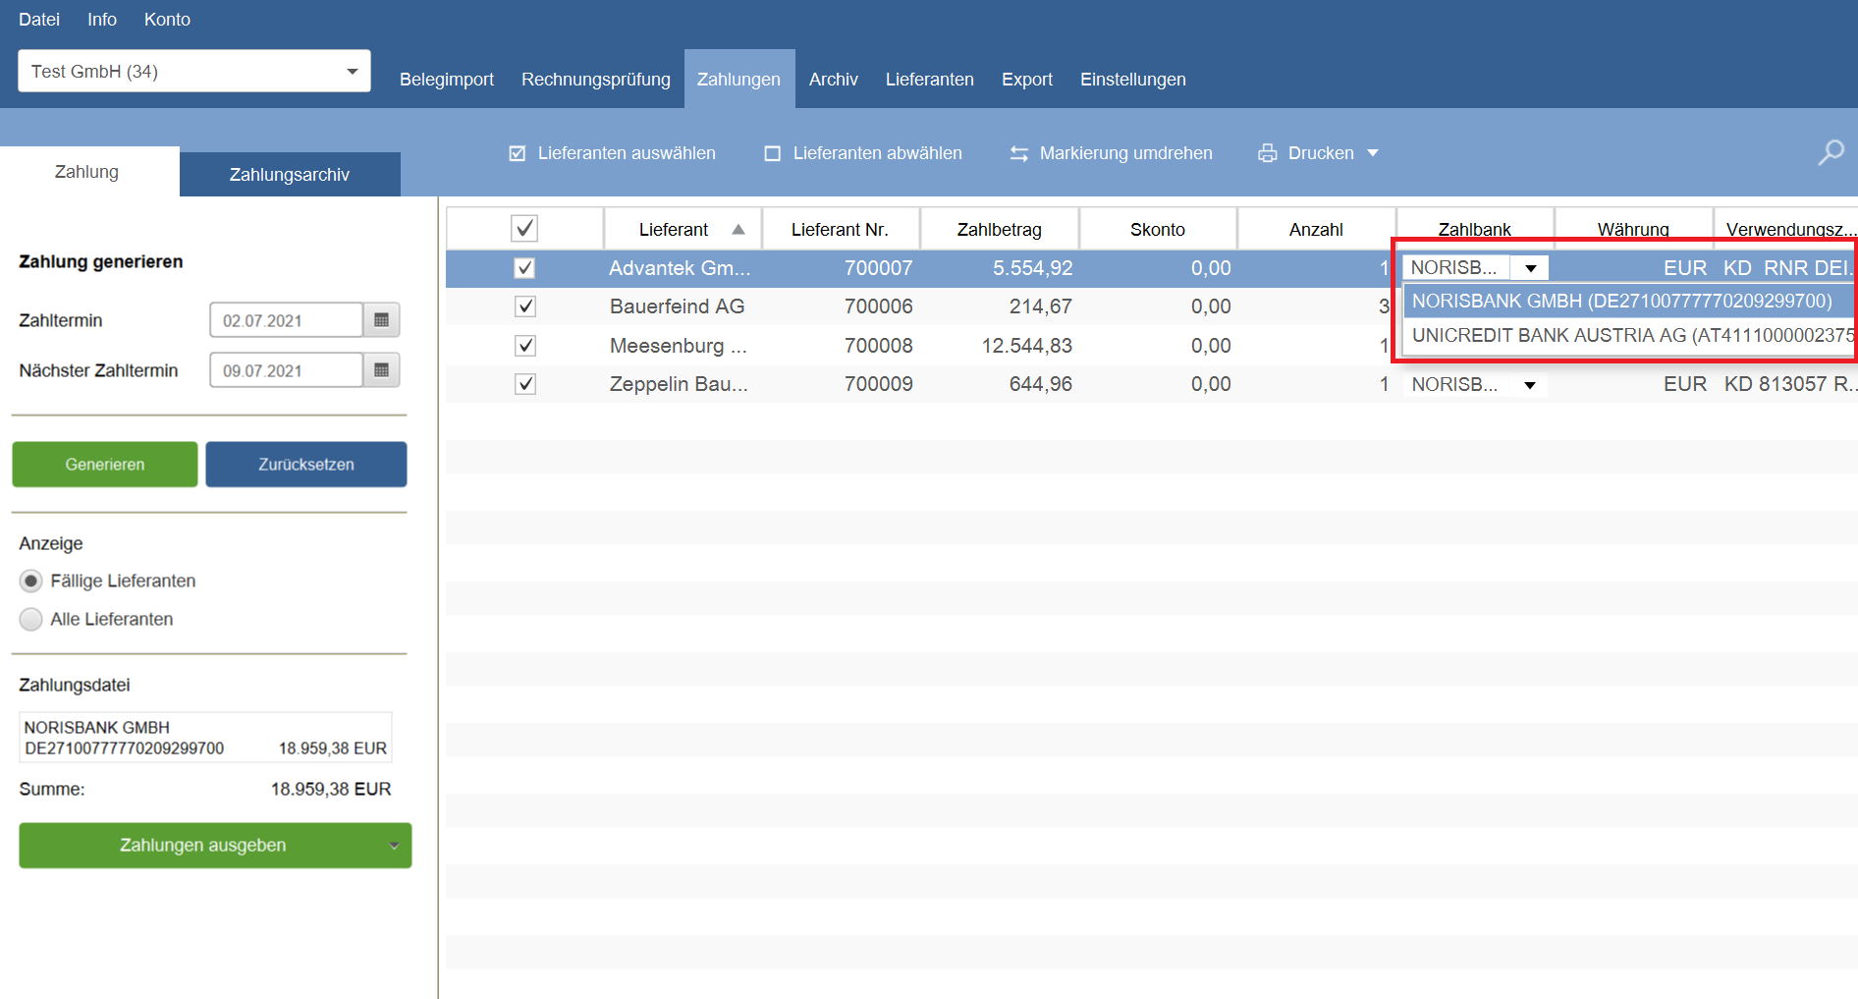This screenshot has width=1858, height=999.
Task: Open the Zahlungsarchiv sub-tab
Action: 290,175
